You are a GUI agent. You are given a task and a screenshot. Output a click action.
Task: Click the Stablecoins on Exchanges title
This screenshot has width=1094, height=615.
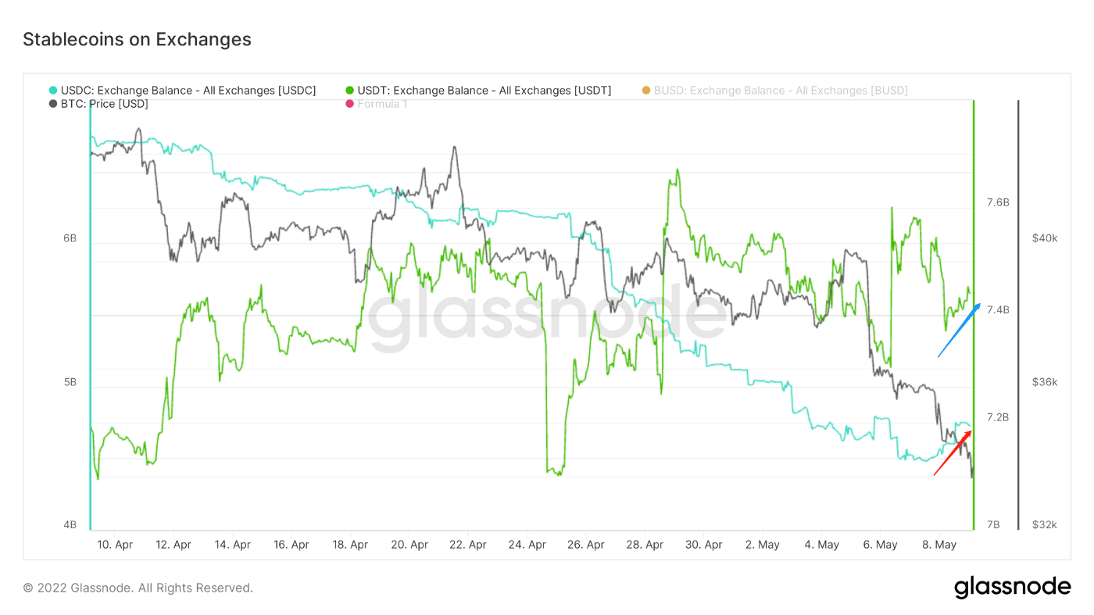tap(137, 39)
